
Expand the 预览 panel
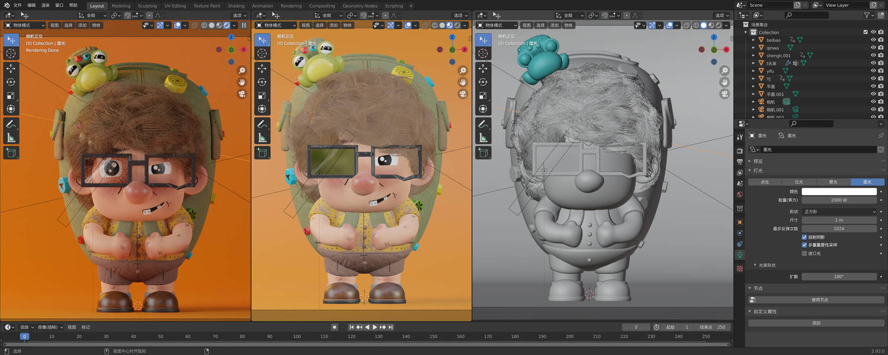pos(750,161)
